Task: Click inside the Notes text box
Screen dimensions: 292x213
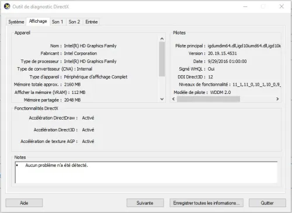Action: (146, 172)
